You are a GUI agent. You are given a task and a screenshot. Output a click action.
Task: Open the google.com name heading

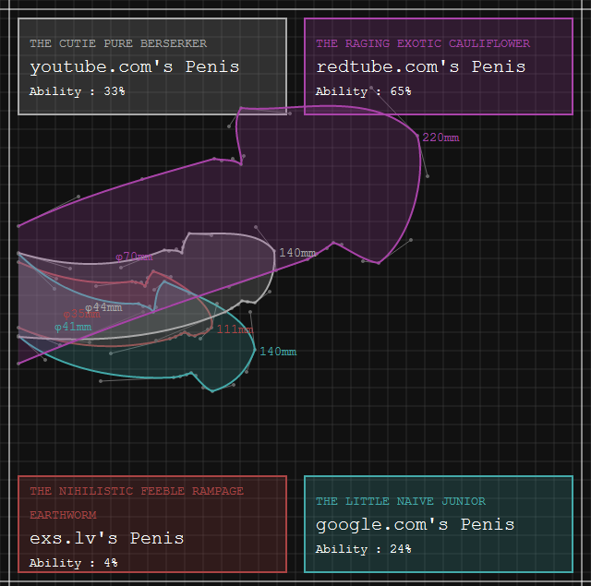coord(415,524)
